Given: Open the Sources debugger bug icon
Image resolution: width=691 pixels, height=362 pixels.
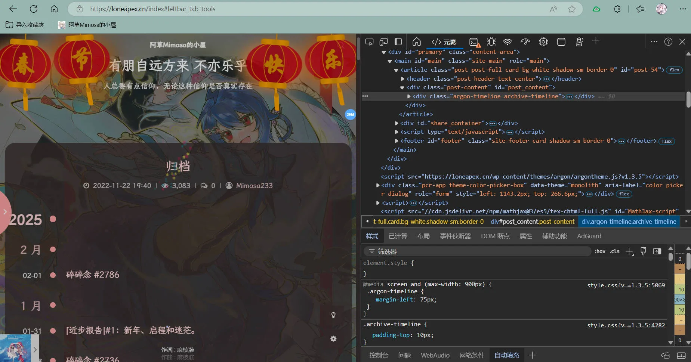Looking at the screenshot, I should point(491,42).
